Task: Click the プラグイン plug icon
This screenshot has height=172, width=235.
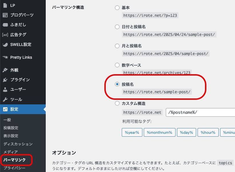Action: pos(5,80)
